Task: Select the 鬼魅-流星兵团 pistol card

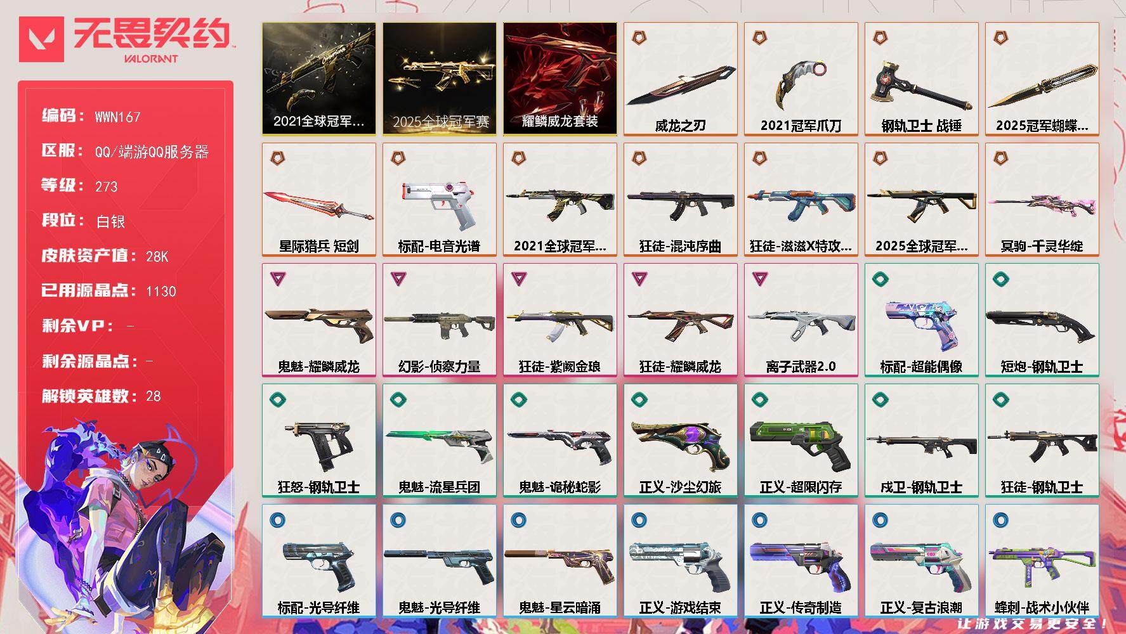Action: pyautogui.click(x=439, y=441)
